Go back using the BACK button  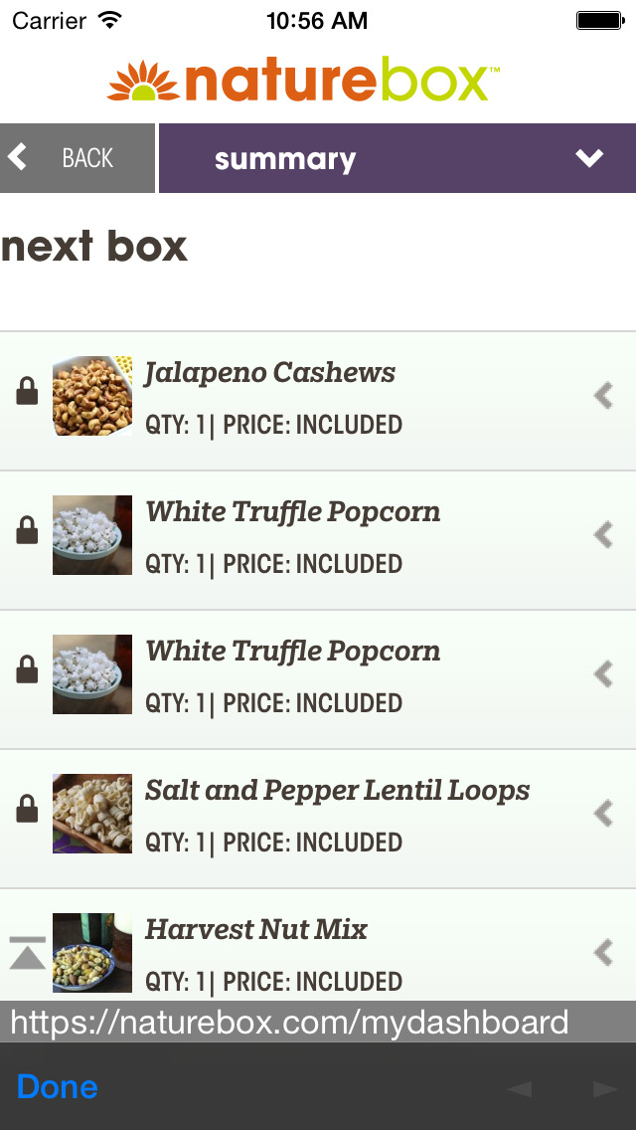(77, 158)
